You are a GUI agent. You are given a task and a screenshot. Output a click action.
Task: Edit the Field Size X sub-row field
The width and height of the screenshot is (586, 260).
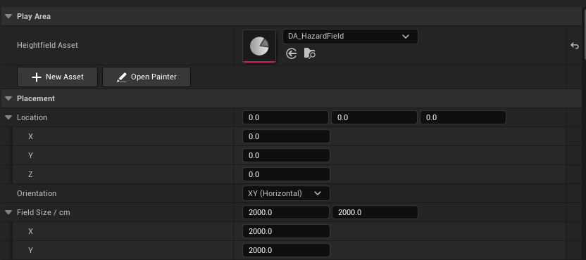click(286, 232)
